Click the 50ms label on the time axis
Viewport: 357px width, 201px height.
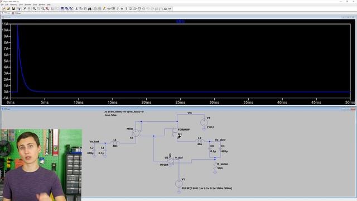(350, 103)
